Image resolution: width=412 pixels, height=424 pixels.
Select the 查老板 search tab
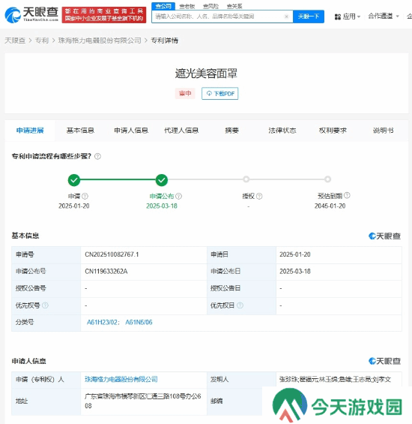187,6
